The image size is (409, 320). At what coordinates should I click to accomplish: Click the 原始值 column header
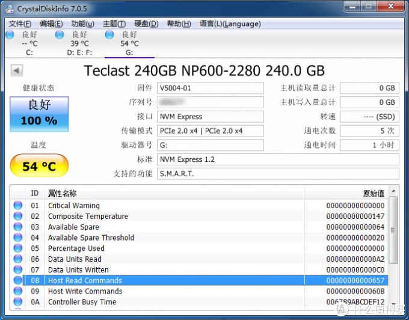click(346, 193)
